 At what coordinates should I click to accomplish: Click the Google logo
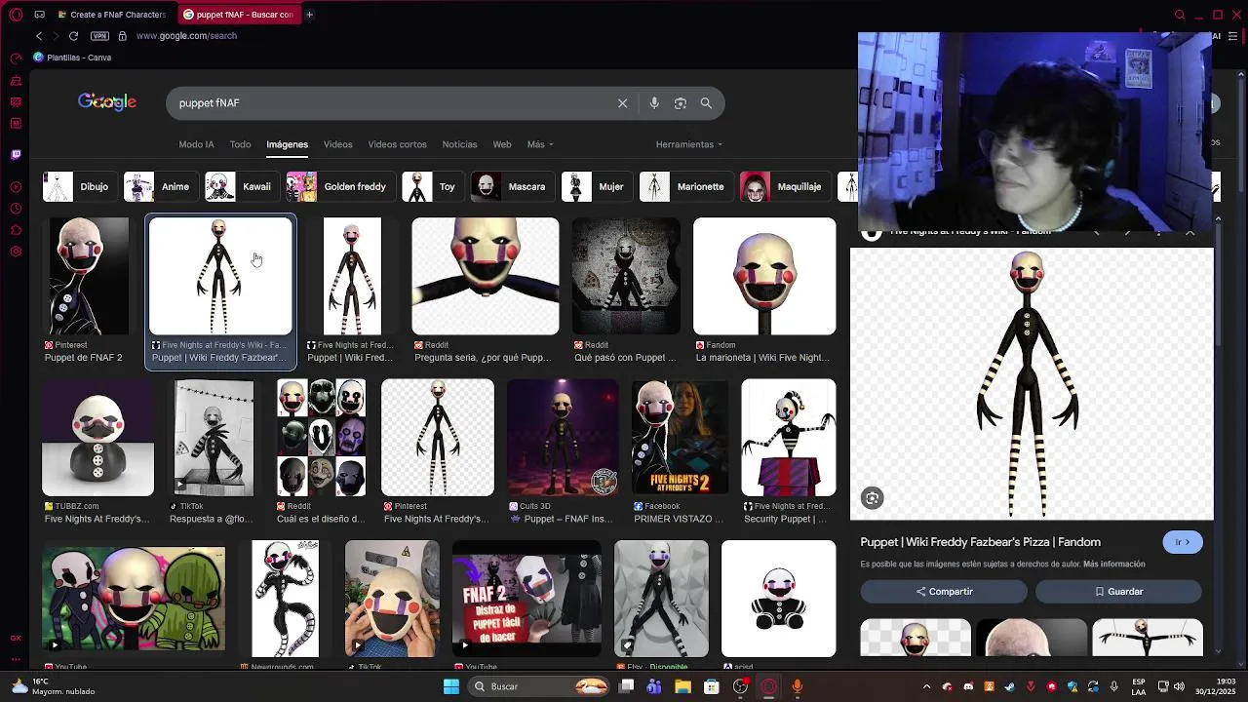[x=107, y=102]
